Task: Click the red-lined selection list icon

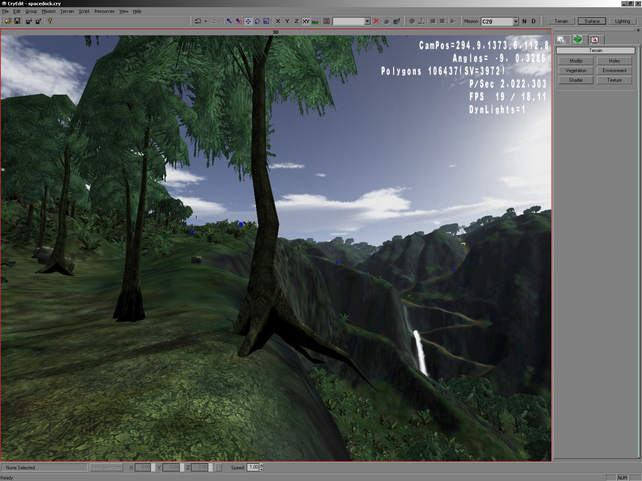Action: 327,21
